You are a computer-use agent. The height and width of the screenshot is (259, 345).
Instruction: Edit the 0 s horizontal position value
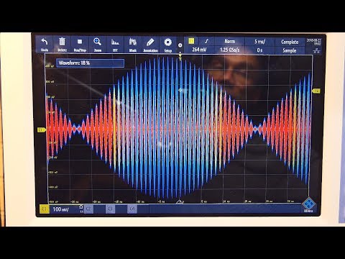[259, 50]
